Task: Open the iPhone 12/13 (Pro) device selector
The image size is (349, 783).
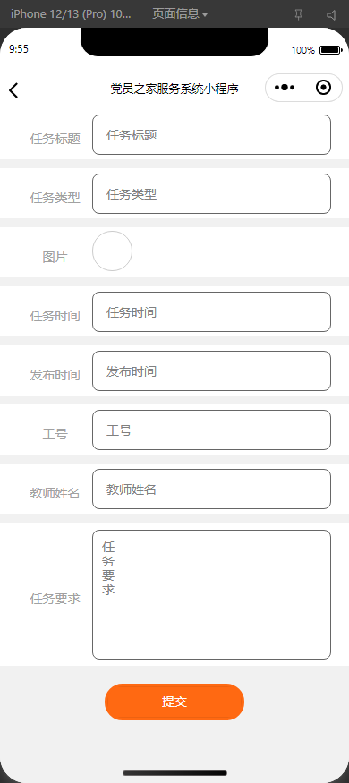Action: point(71,14)
